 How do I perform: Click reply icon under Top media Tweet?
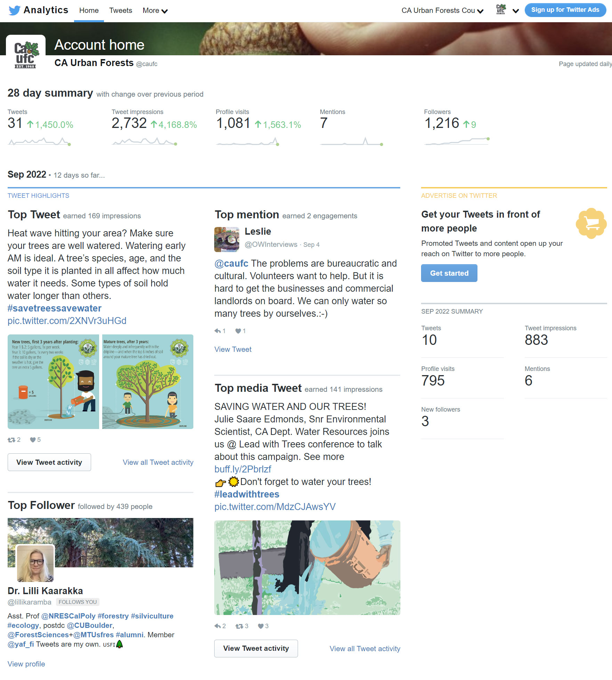[x=218, y=626]
